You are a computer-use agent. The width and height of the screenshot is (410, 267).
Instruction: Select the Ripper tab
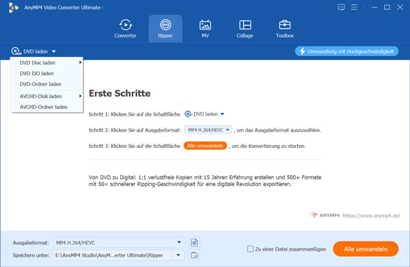(x=165, y=29)
